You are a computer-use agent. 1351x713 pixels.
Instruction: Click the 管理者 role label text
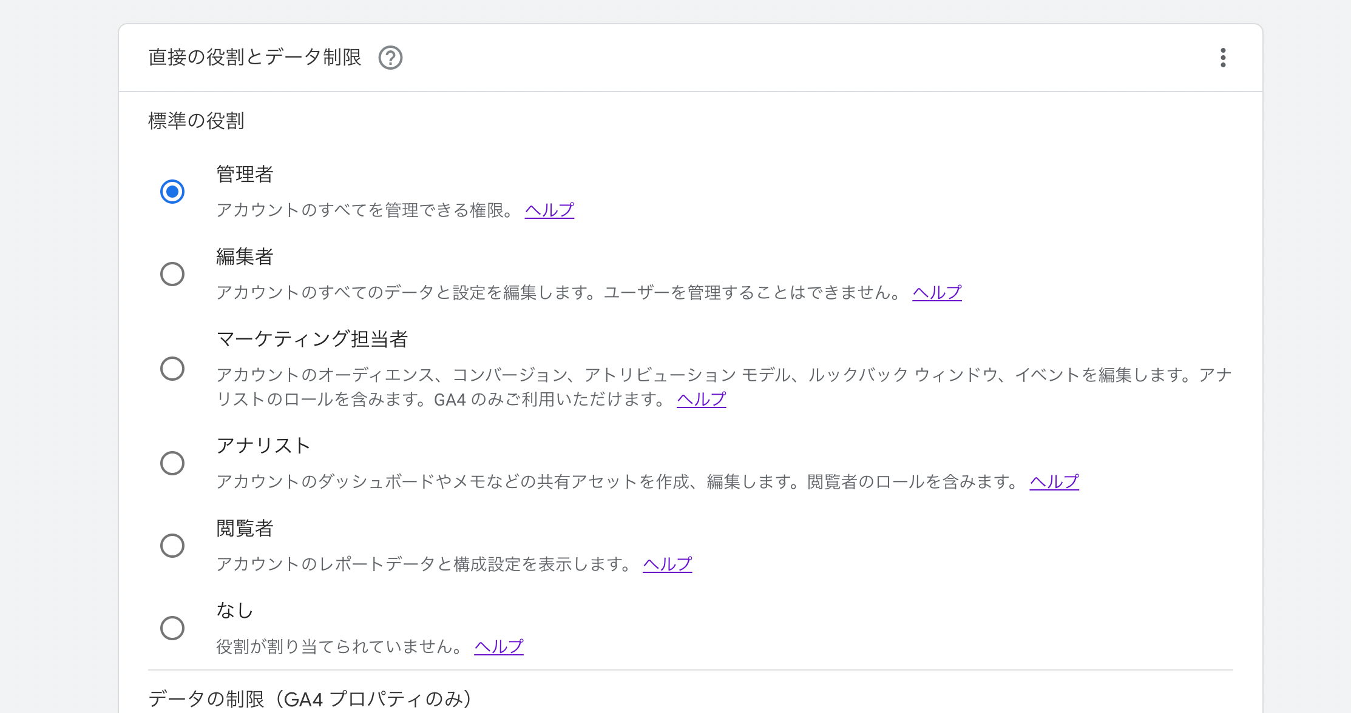[245, 174]
